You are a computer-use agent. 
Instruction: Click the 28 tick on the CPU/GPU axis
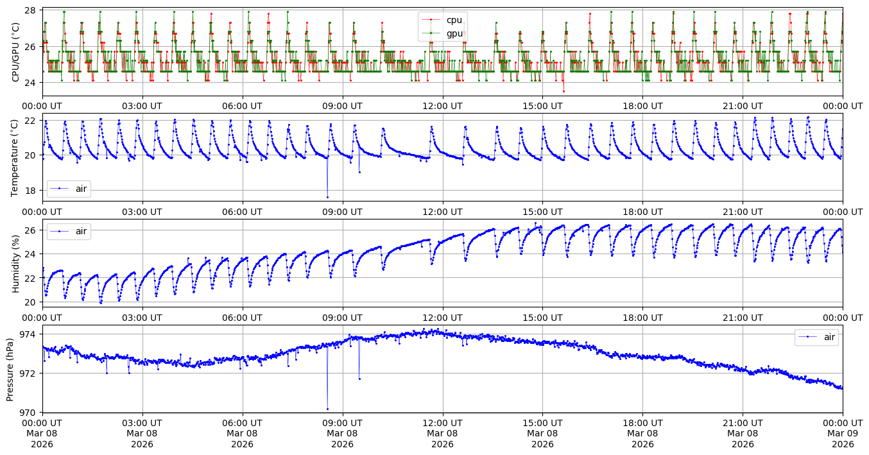click(32, 11)
